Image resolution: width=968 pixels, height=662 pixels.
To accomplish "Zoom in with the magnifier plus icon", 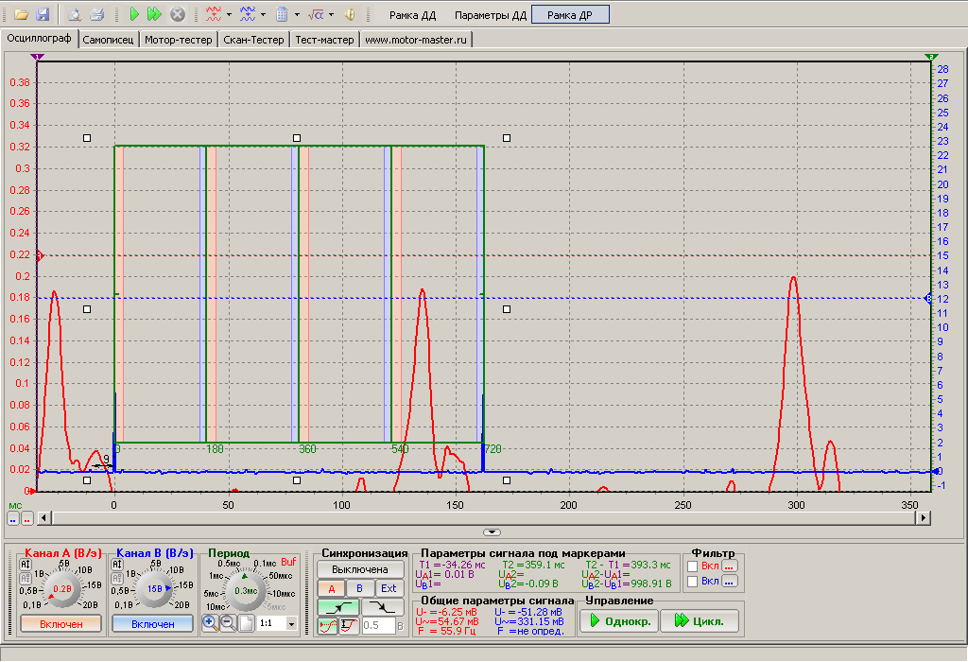I will click(210, 623).
